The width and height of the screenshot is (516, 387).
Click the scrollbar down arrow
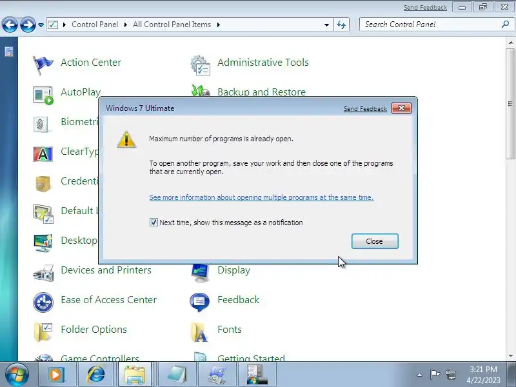point(510,356)
